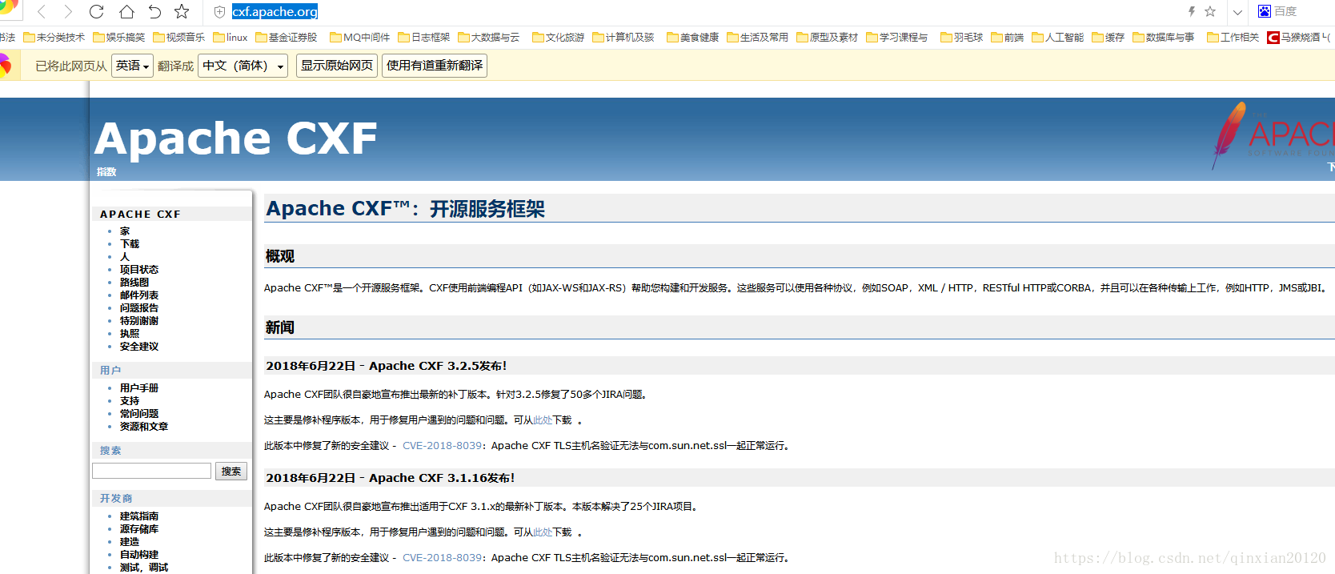Screen dimensions: 1335x574
Task: Open the 自动构建 developer link
Action: (139, 555)
